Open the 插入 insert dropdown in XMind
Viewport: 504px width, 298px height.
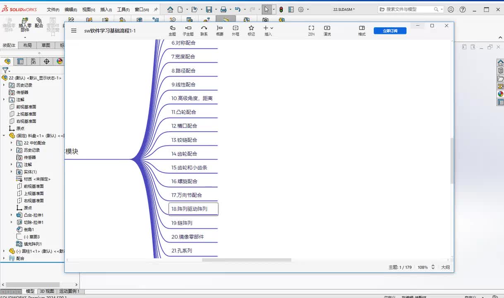point(268,30)
